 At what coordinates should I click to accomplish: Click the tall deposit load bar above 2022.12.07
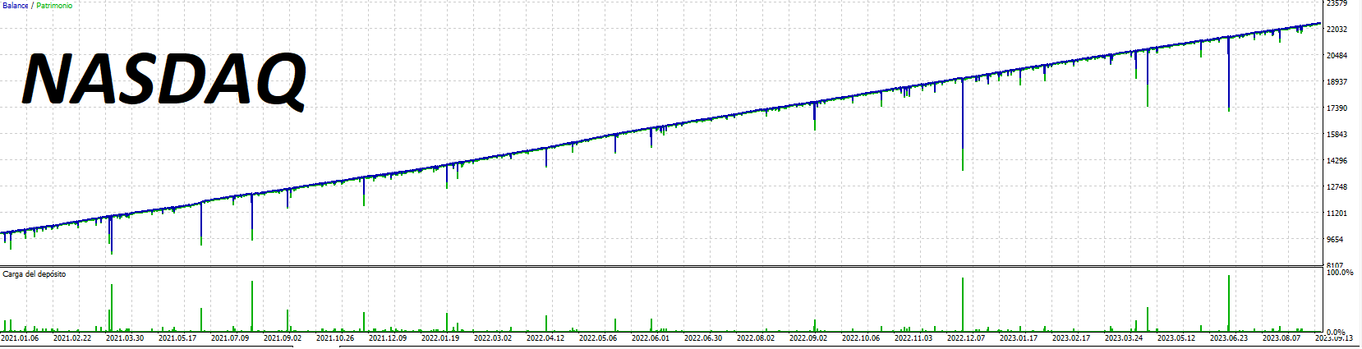(963, 304)
